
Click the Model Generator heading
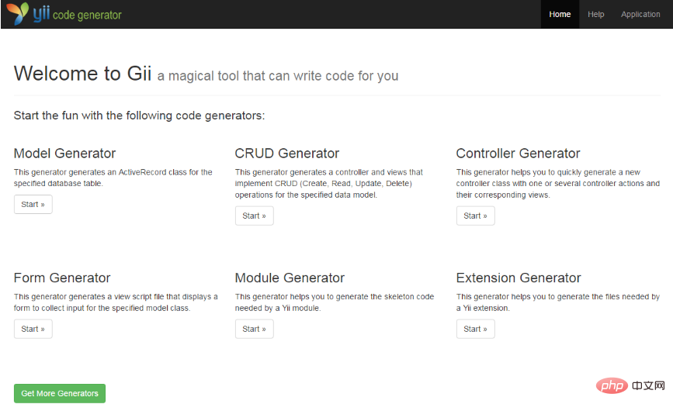coord(64,153)
